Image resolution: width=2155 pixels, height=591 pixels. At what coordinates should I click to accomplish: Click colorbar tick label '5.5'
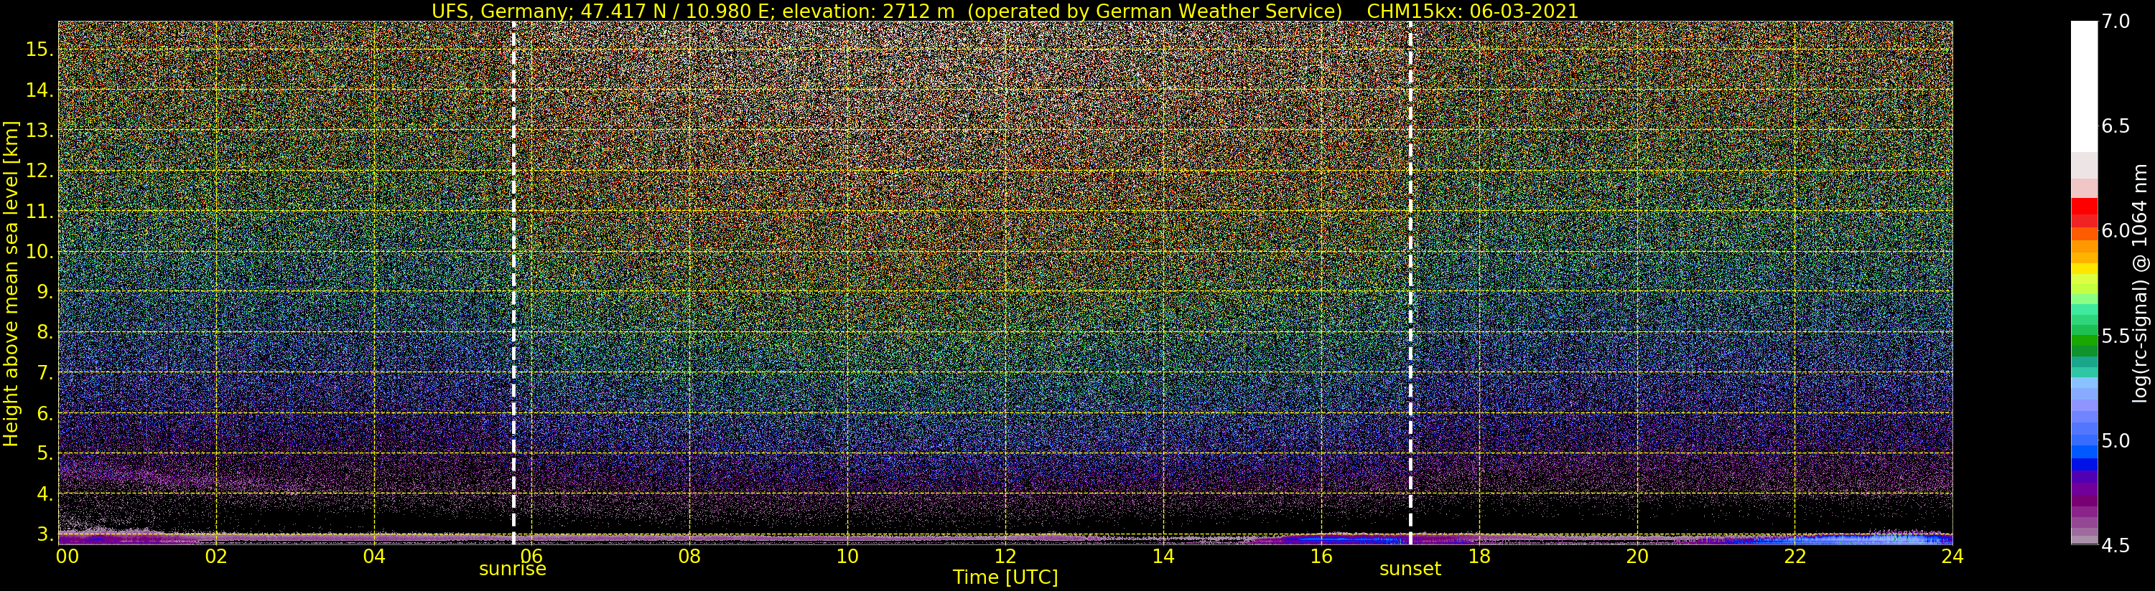[x=2115, y=336]
